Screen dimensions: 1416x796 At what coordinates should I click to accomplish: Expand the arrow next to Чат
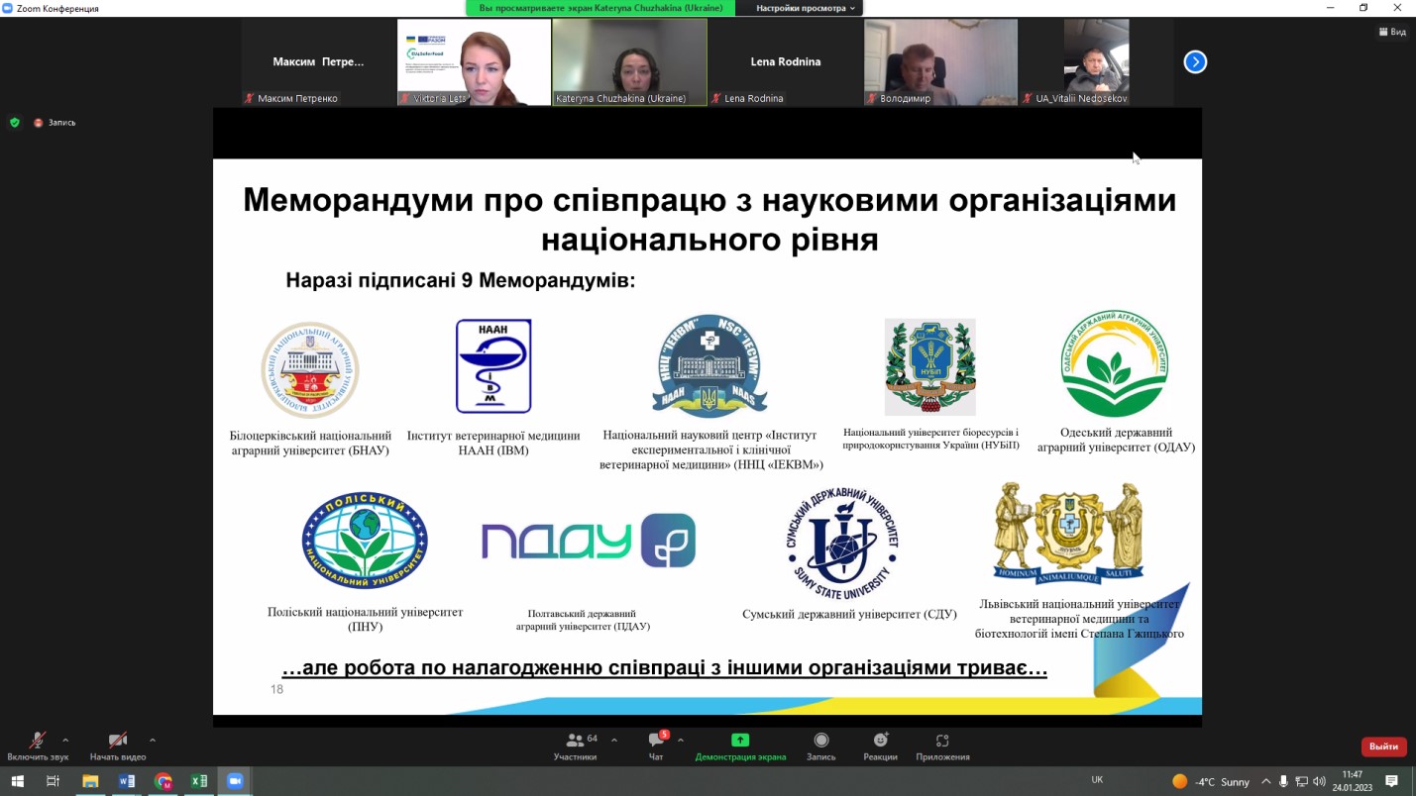[x=681, y=740]
